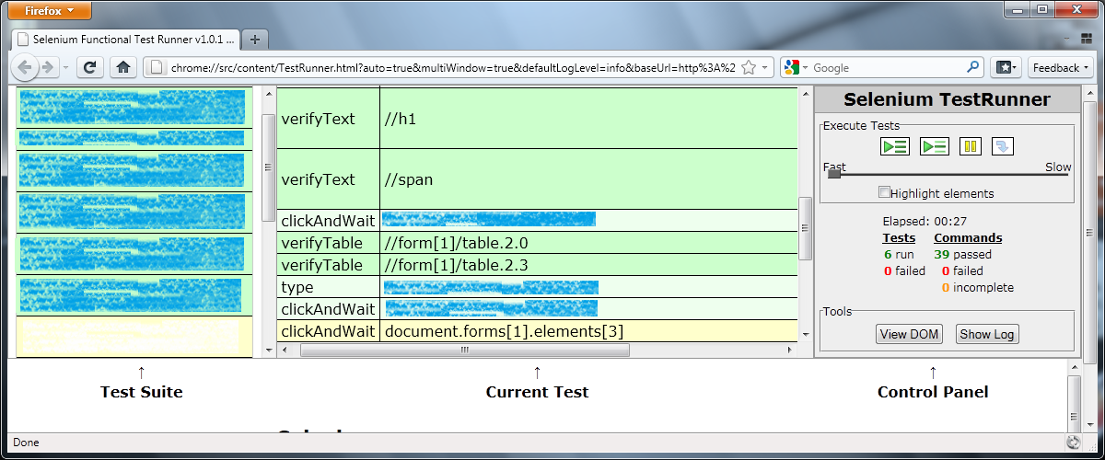
Task: Click the Current Test caption
Action: click(537, 392)
